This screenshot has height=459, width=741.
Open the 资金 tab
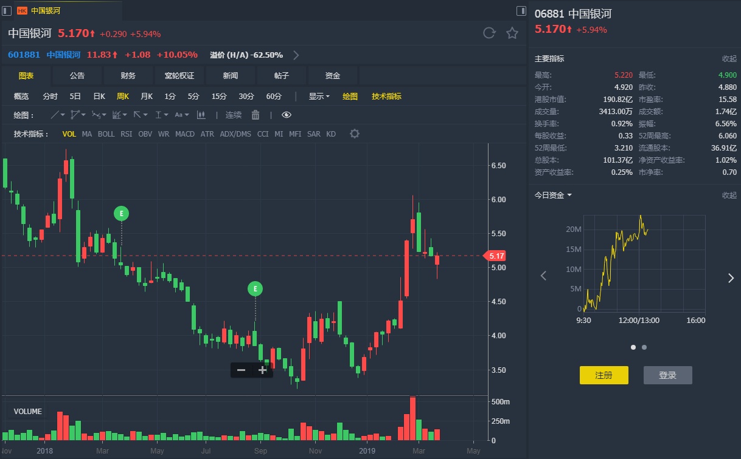[x=332, y=76]
